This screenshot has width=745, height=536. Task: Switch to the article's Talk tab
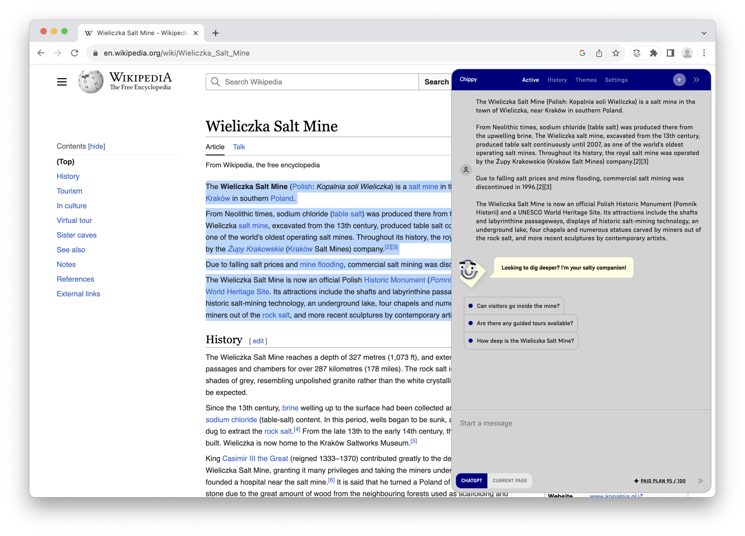pos(238,147)
